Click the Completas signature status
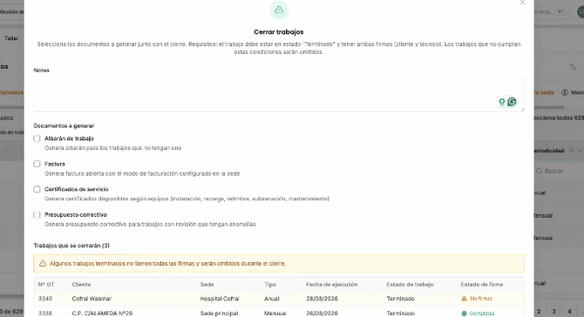The height and width of the screenshot is (317, 584). coord(478,314)
